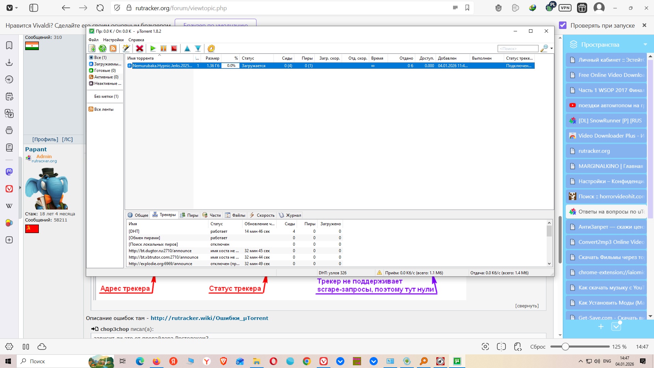This screenshot has width=654, height=368.
Task: Click the [Профиль] link
Action: [45, 139]
